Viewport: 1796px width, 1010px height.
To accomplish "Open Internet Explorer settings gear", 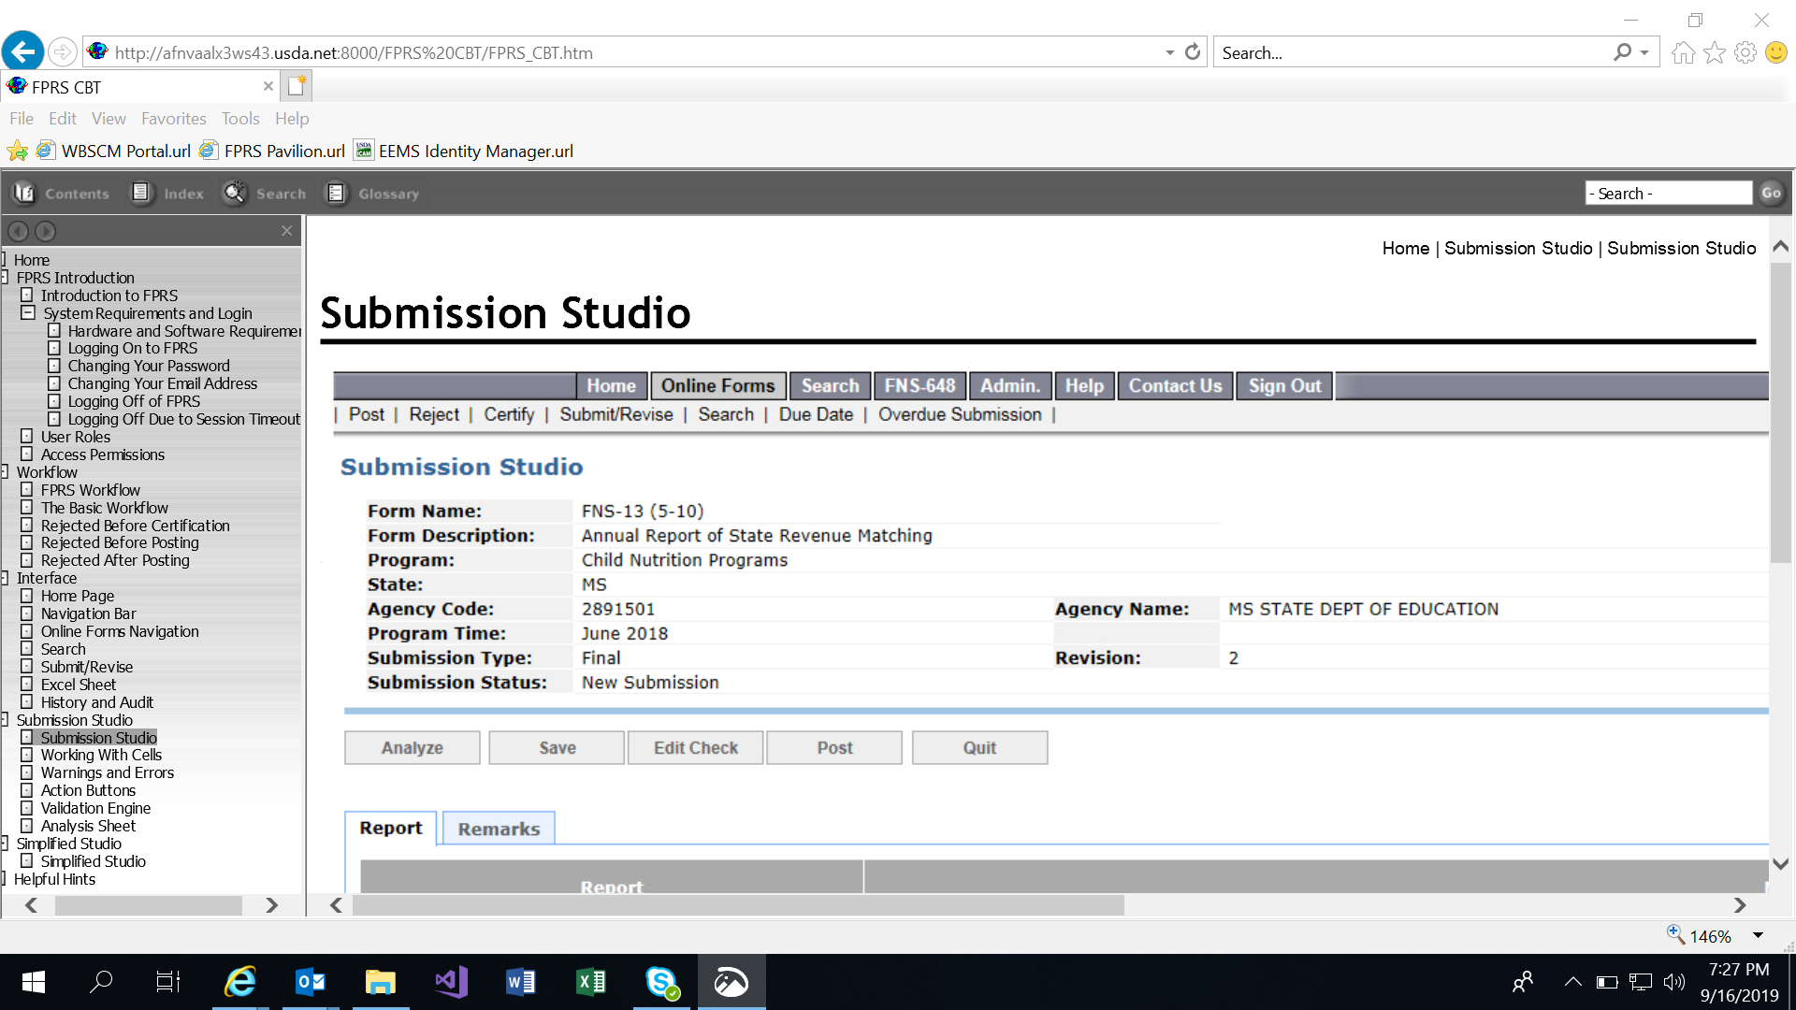I will [1745, 52].
